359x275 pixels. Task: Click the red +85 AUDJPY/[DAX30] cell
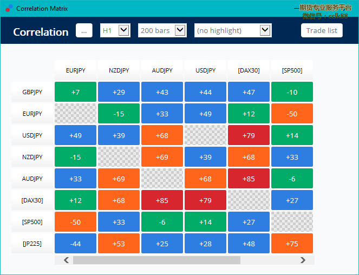coord(249,179)
